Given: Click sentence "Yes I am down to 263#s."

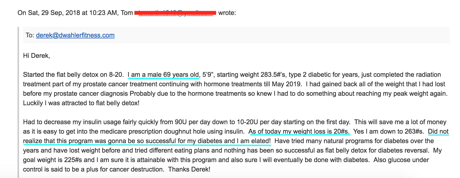Looking at the screenshot, I should point(388,131).
